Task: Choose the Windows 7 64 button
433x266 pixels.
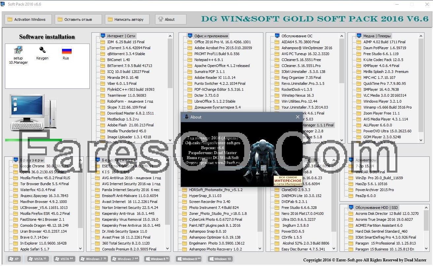Action: [125, 259]
